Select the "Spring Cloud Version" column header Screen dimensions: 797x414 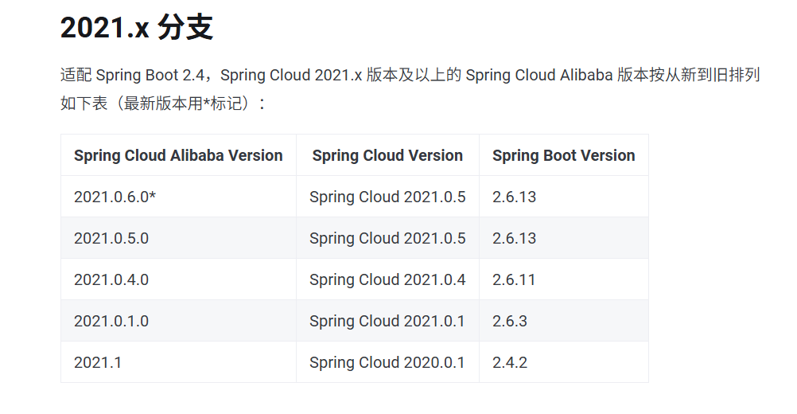[x=387, y=155]
